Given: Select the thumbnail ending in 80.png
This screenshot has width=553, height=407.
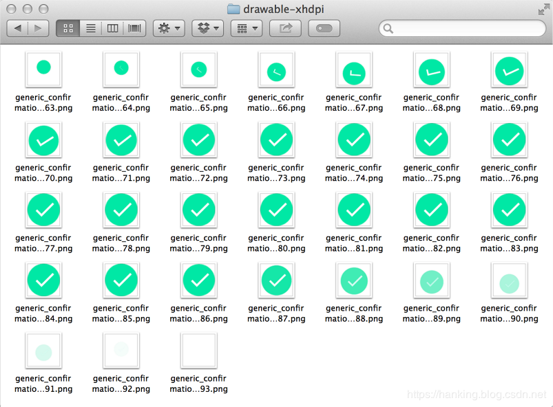Looking at the screenshot, I should click(276, 210).
